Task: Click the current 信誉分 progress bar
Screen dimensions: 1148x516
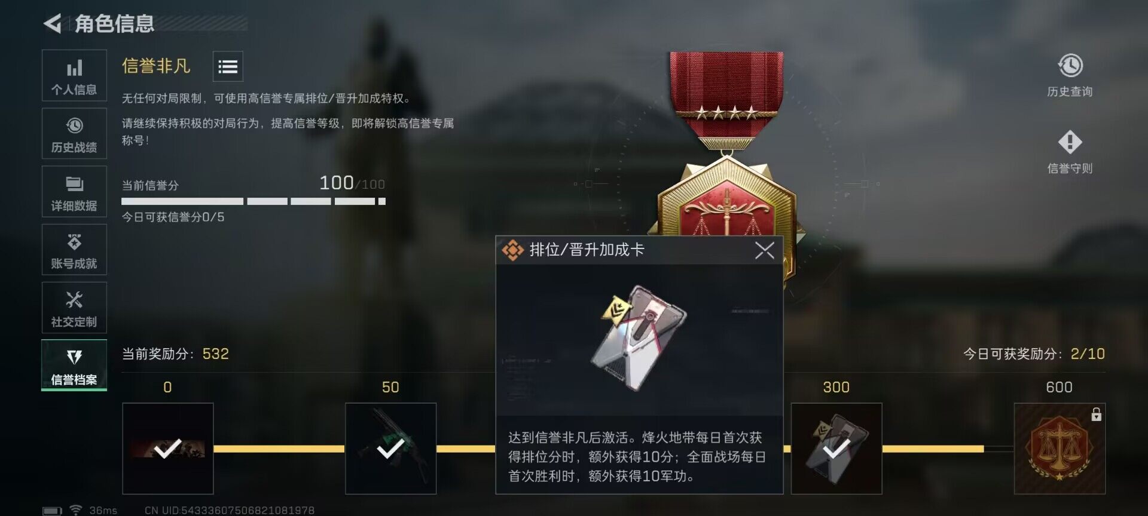Action: tap(254, 201)
